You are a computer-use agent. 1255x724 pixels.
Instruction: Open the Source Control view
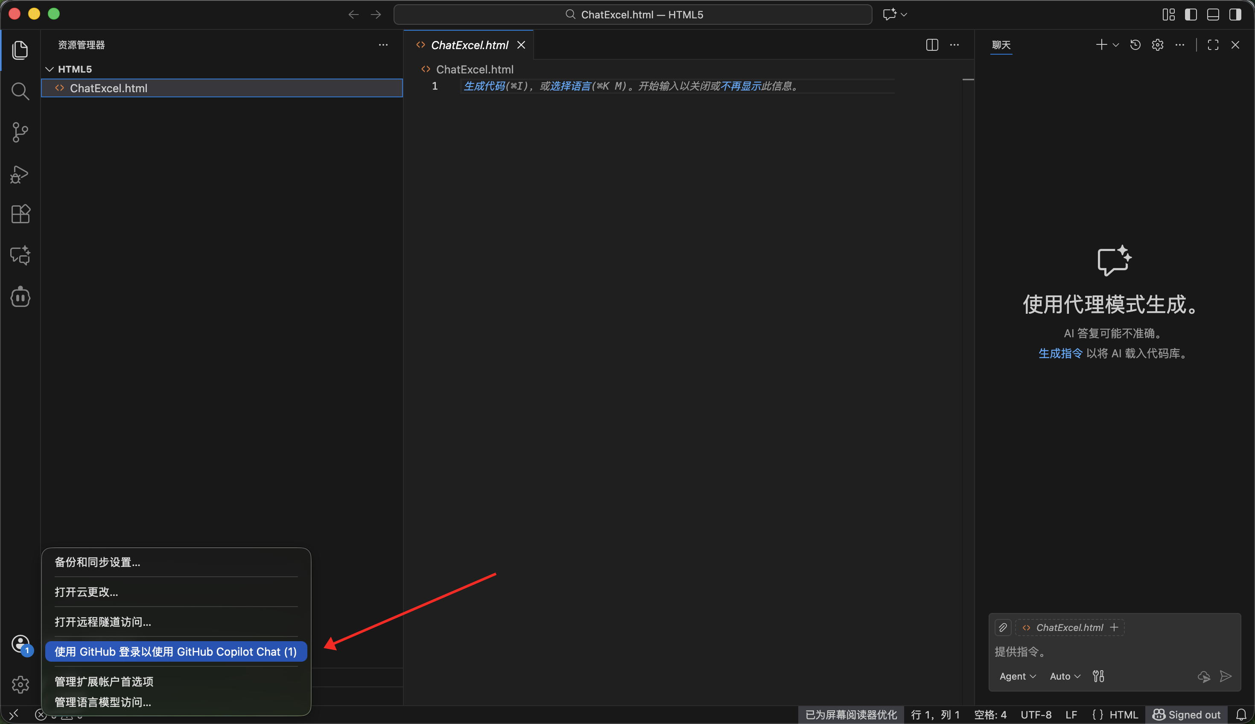(20, 132)
